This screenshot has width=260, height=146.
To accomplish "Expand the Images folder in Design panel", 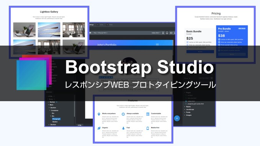I will [185, 115].
